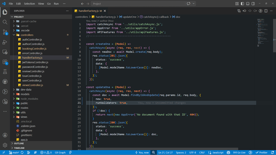276x155 pixels.
Task: Open the Extensions view
Action: (x=5, y=62)
